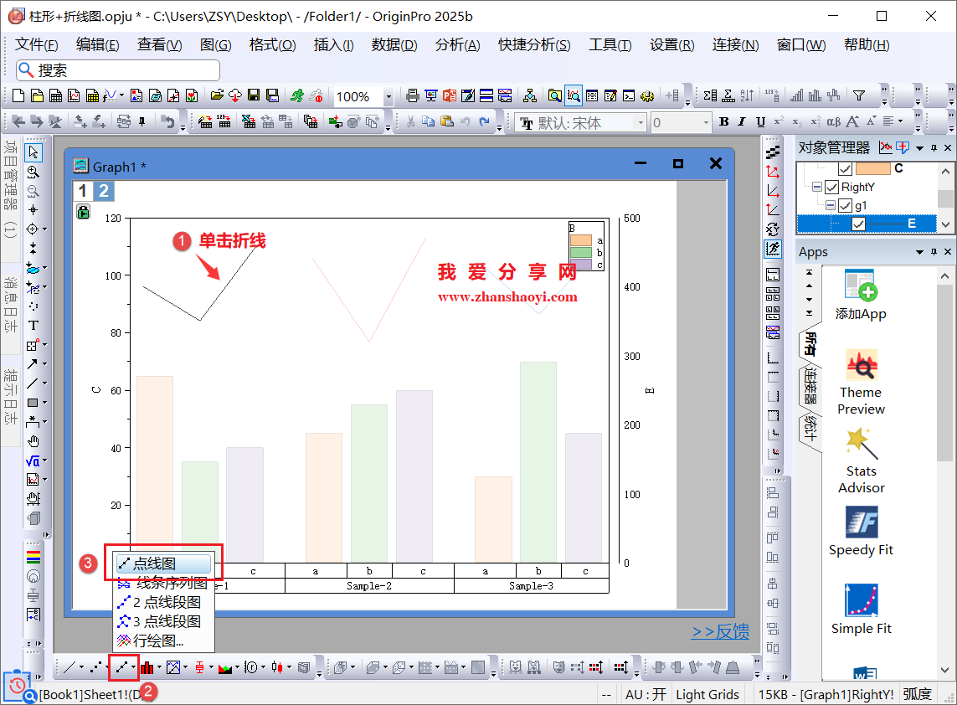Collapse the RightY tree node

click(817, 188)
